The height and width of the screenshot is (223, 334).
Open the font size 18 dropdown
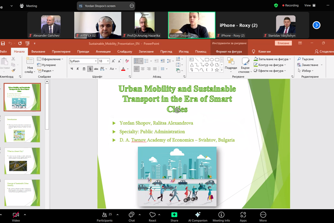108,61
